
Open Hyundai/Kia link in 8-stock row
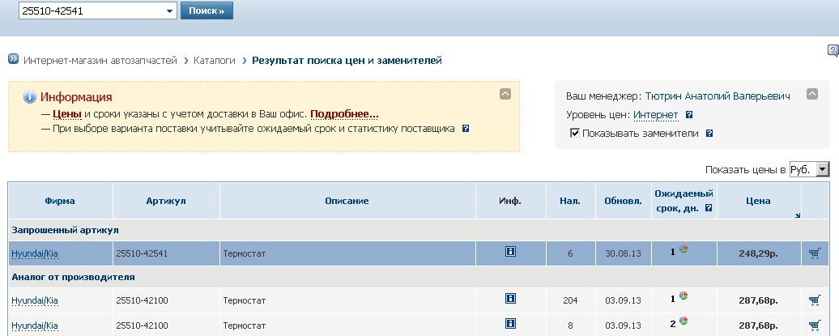(x=35, y=325)
